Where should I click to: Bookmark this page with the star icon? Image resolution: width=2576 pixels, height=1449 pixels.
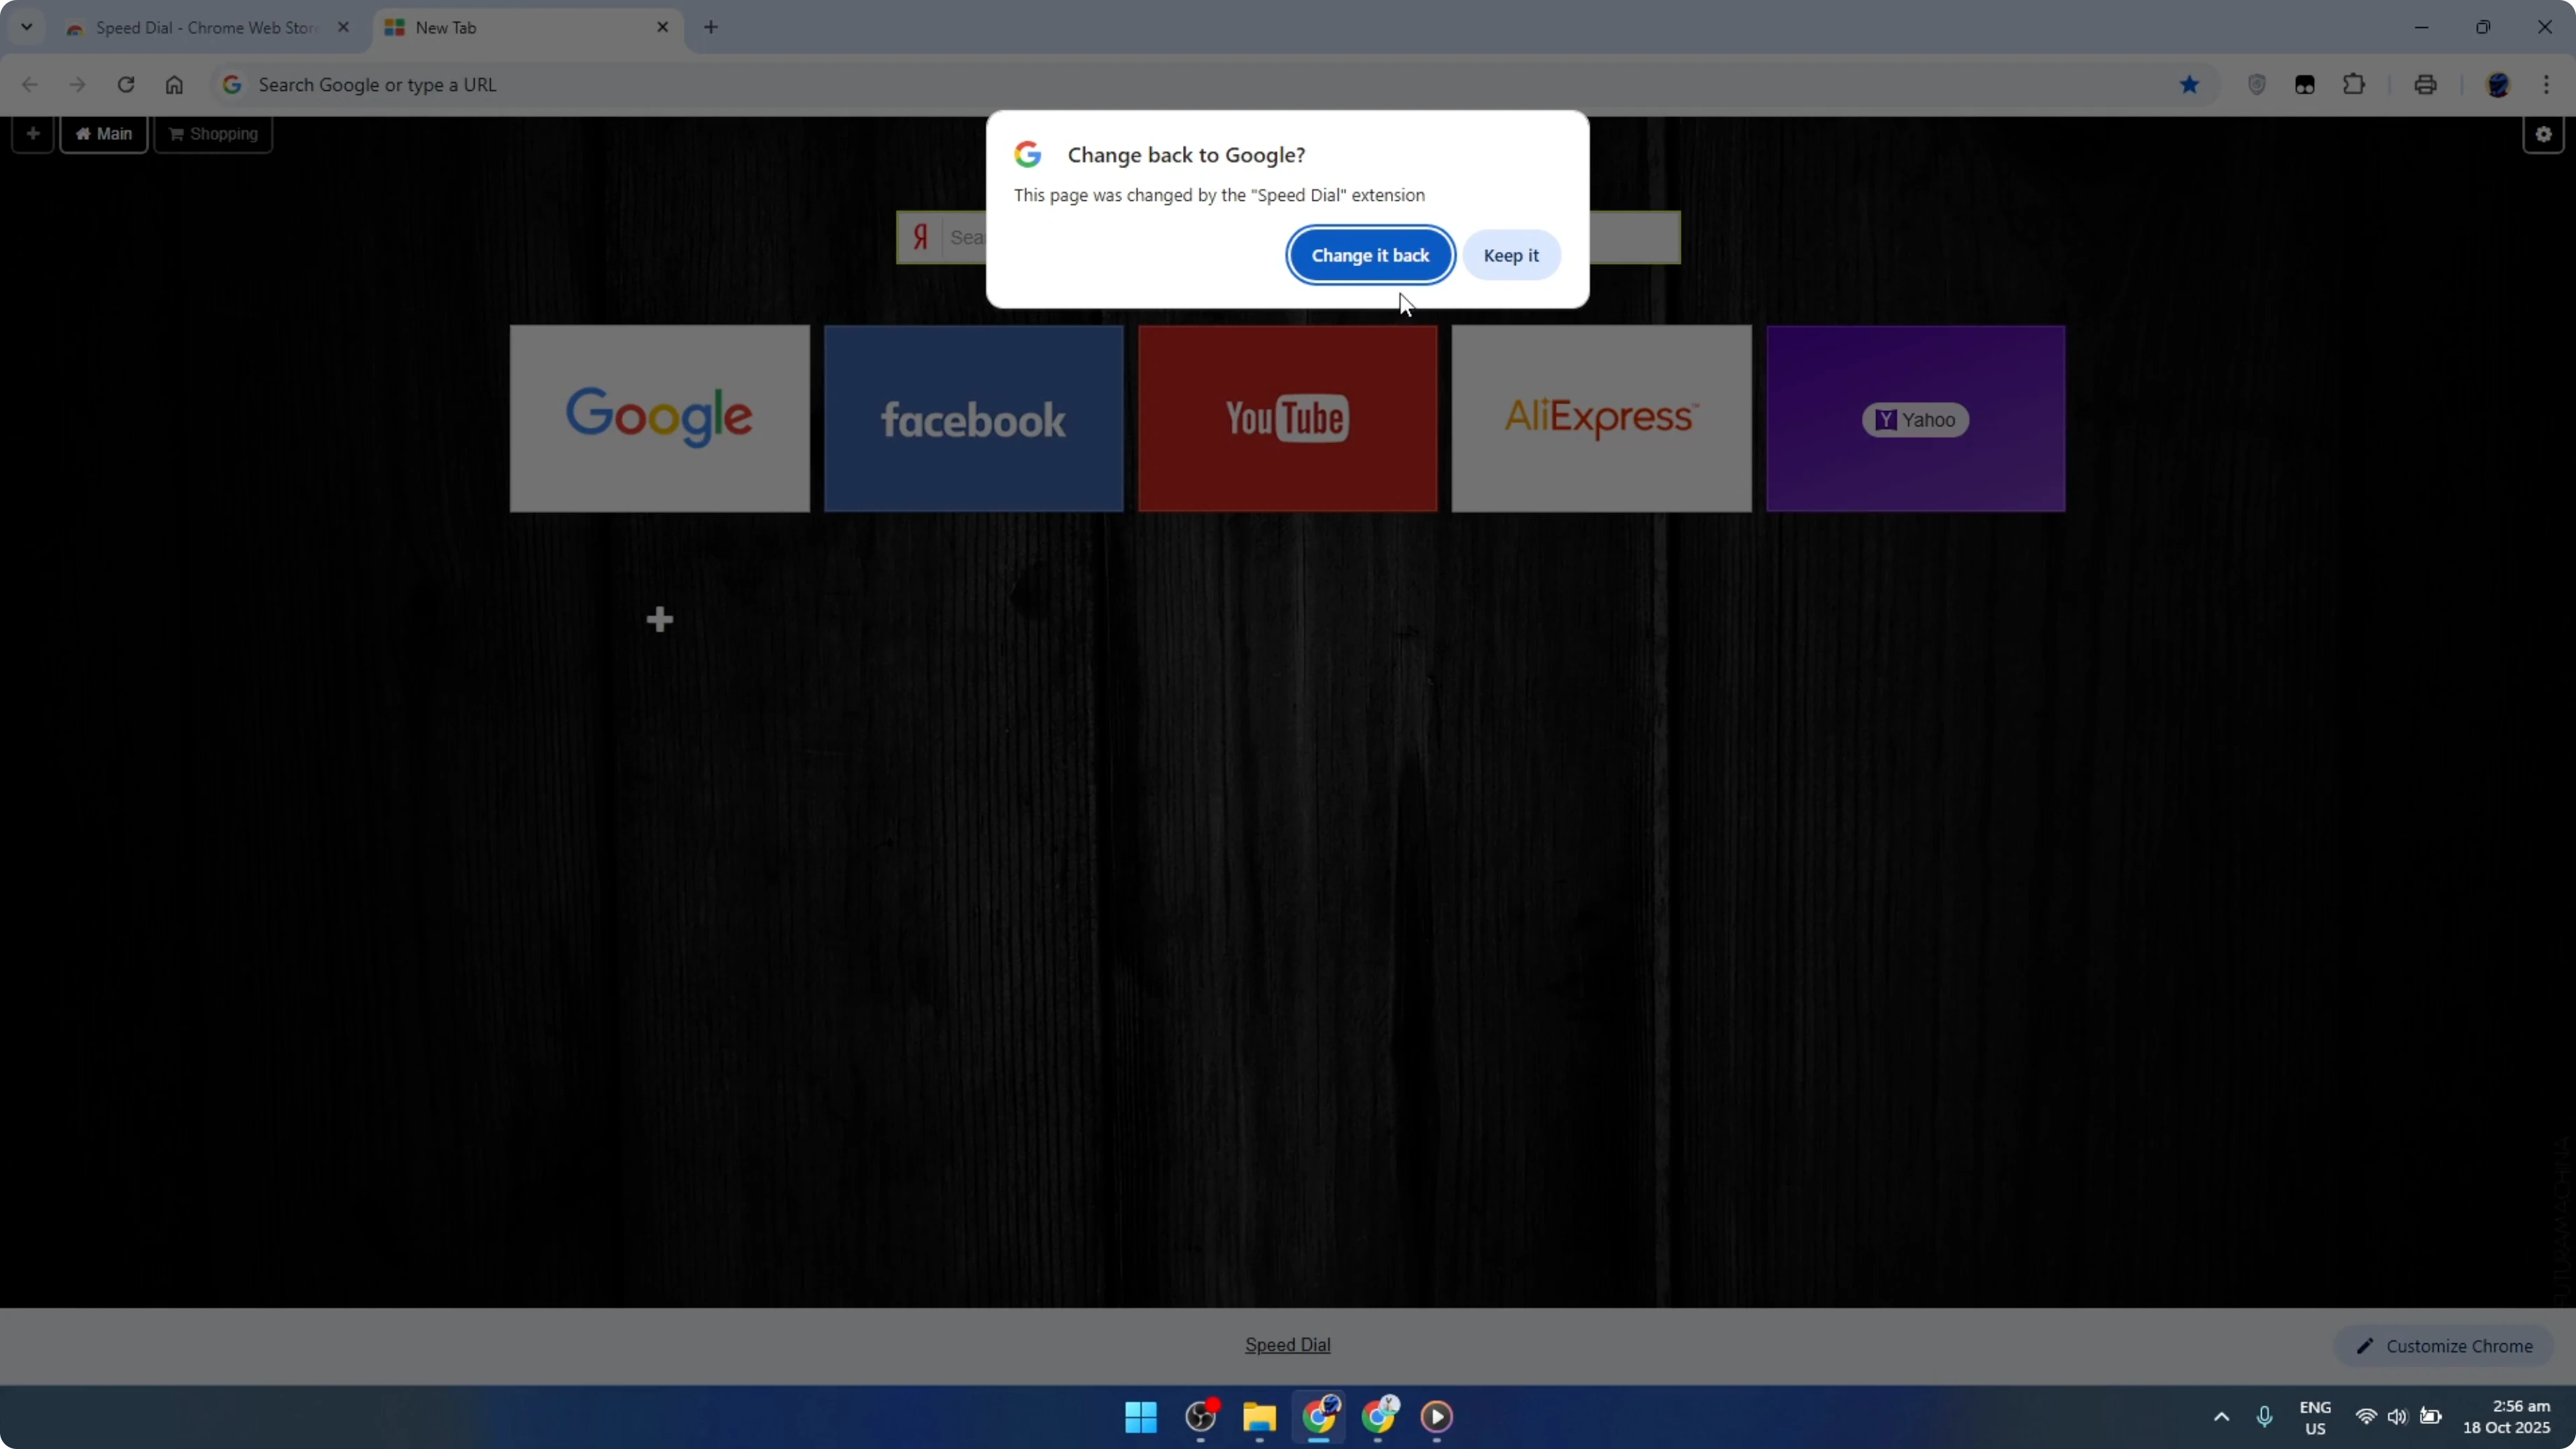tap(2189, 85)
